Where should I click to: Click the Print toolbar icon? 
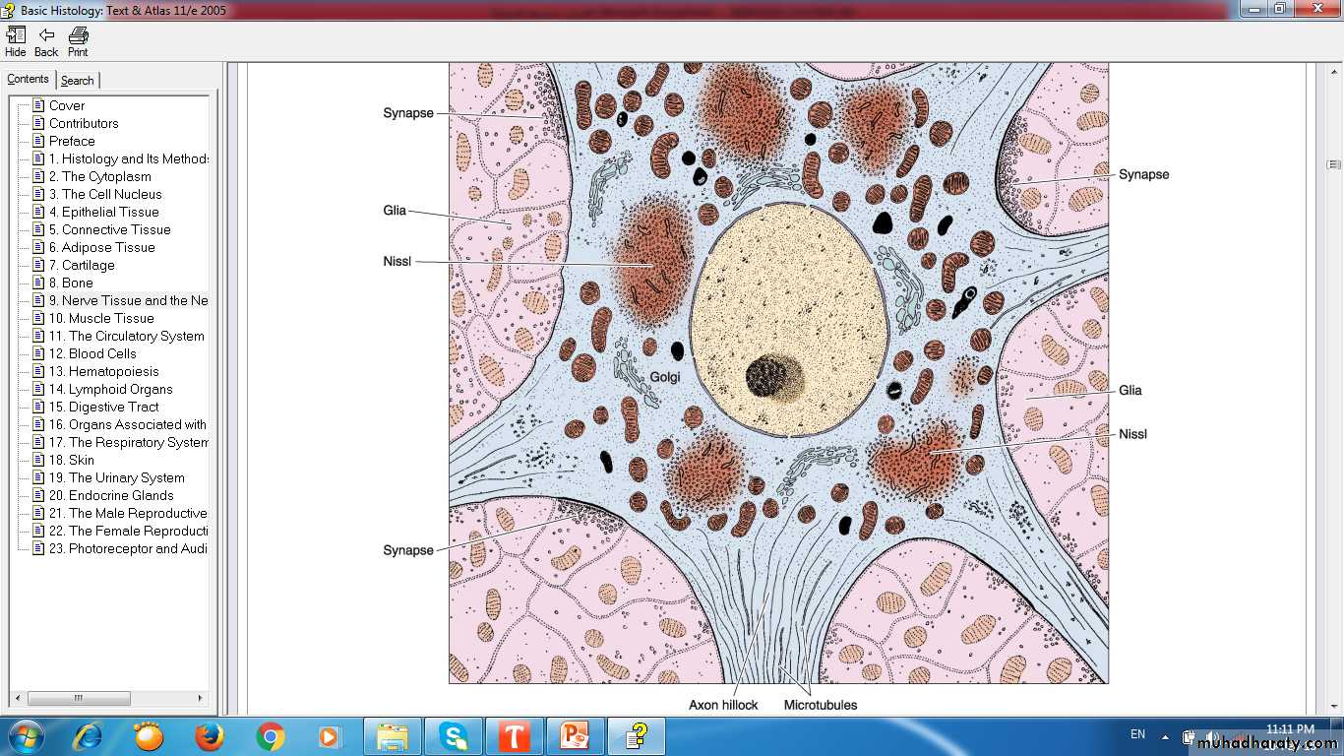click(x=78, y=41)
